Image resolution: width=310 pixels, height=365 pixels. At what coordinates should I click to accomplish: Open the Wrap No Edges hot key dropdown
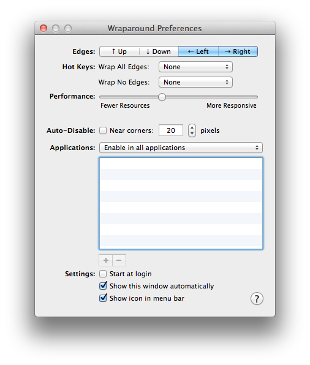[195, 82]
